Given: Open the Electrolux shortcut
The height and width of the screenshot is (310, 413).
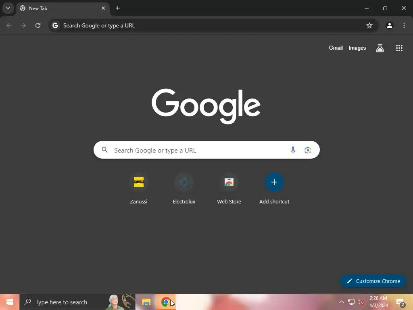Looking at the screenshot, I should point(184,189).
